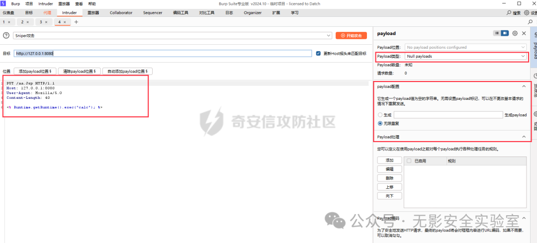Open the payload panel gear settings icon
This screenshot has height=243, width=537.
coord(515,33)
